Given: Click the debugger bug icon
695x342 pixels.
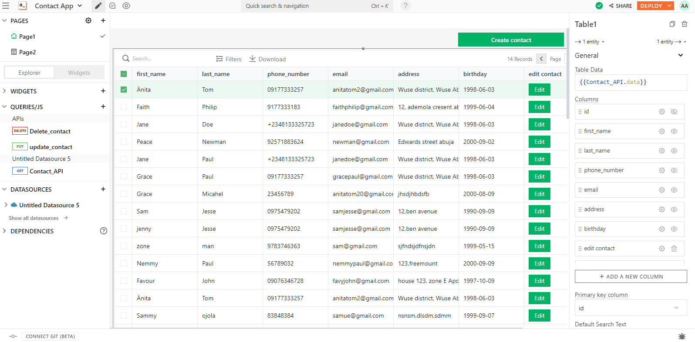Looking at the screenshot, I should 682,336.
